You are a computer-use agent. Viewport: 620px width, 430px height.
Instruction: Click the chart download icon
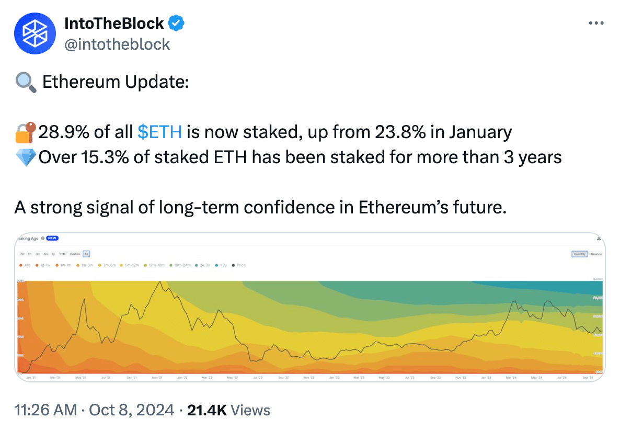point(599,239)
